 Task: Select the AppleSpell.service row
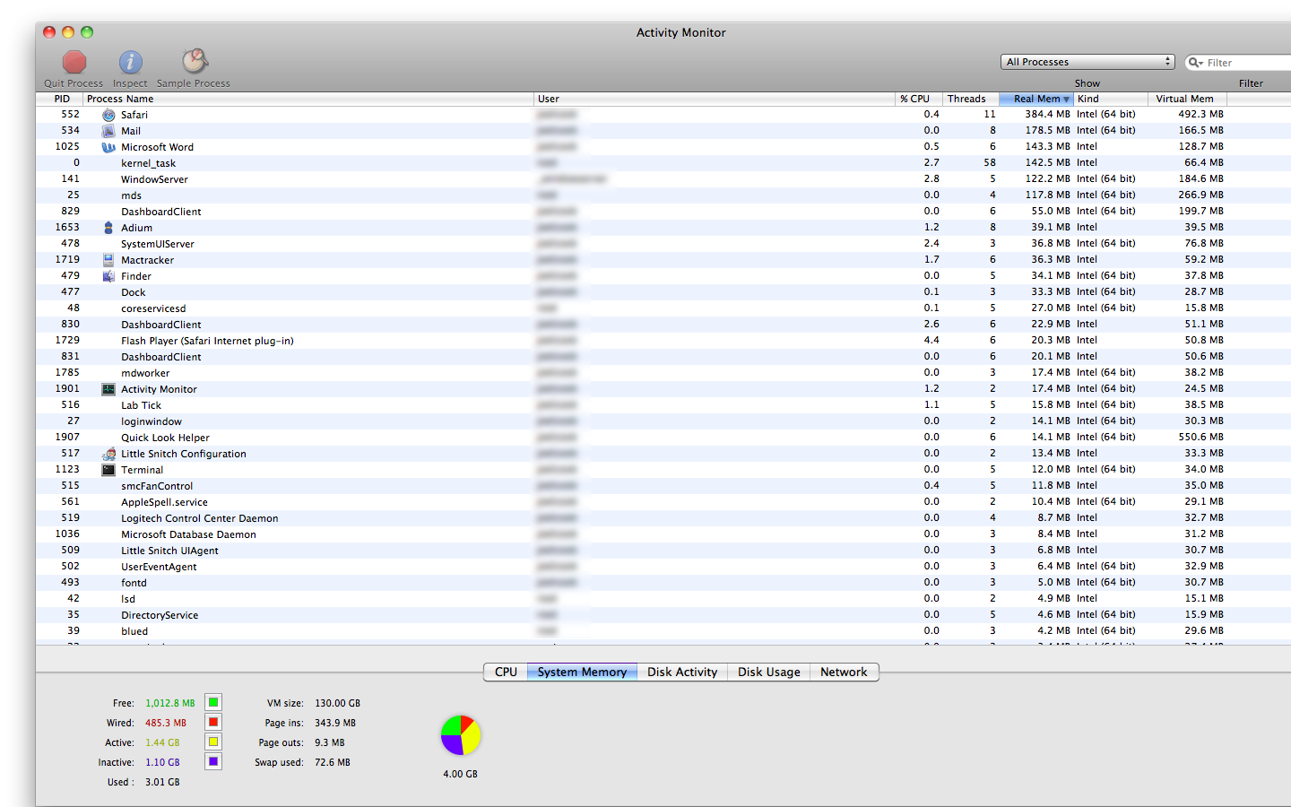663,502
